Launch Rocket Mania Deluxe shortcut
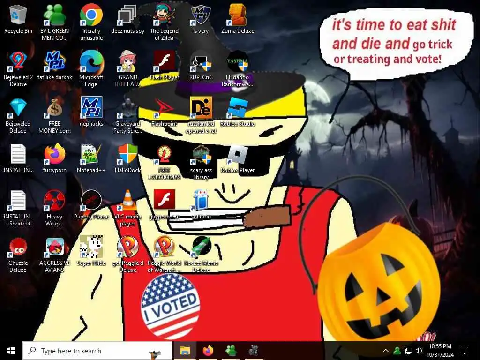Screen dimensions: 480x360 click(201, 255)
